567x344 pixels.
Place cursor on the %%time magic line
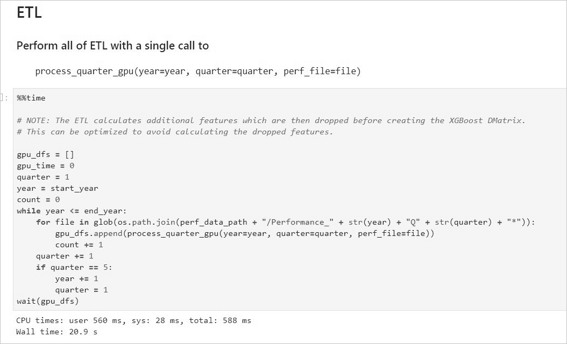point(31,98)
